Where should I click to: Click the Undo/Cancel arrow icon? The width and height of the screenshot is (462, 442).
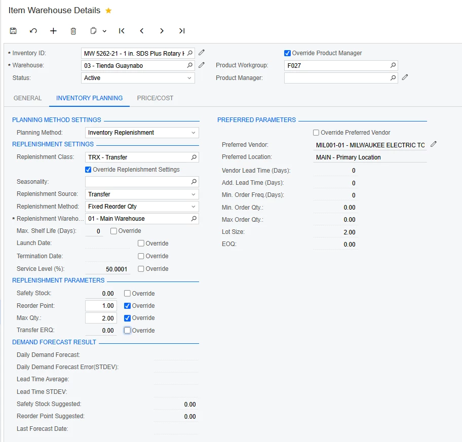(33, 31)
